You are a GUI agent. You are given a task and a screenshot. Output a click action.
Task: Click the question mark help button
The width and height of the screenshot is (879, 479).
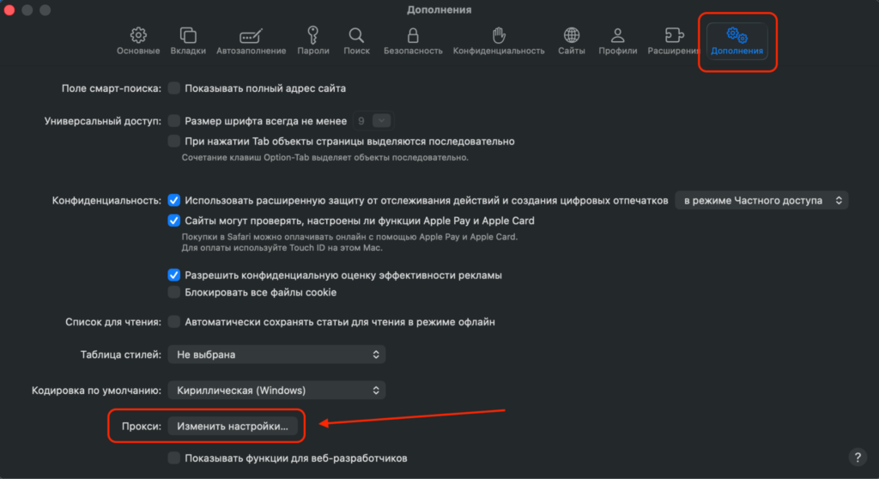click(856, 457)
